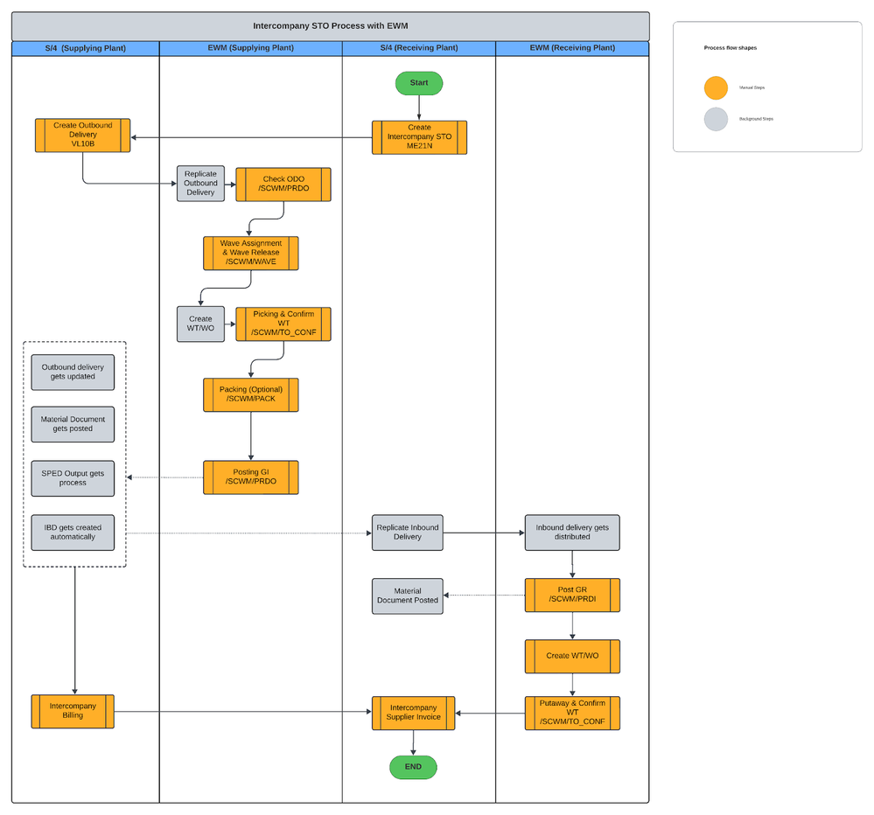Viewport: 874px width, 815px height.
Task: Click the Posting GI /SCWM/PRDO box
Action: coord(251,477)
